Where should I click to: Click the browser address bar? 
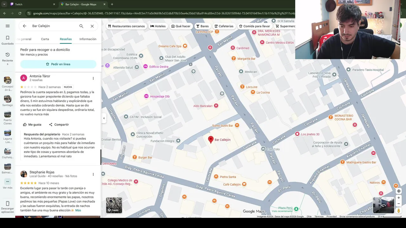pos(164,13)
